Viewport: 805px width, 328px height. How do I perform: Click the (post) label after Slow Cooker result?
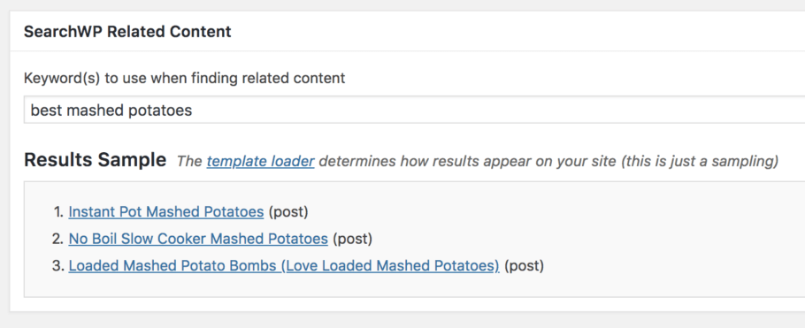(x=353, y=239)
